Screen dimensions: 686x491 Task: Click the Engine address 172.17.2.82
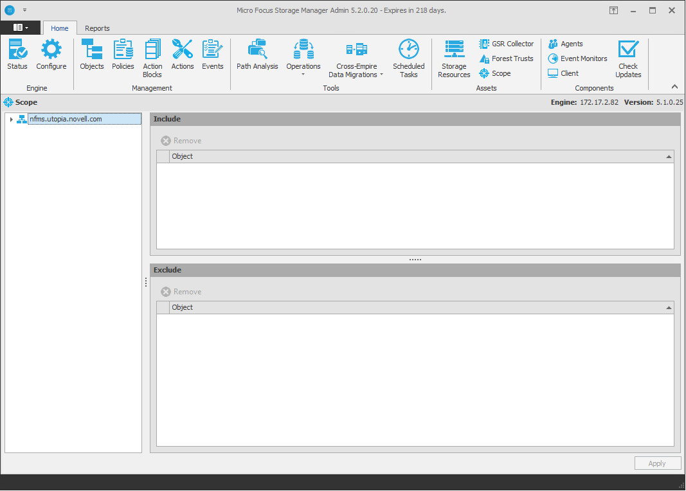(599, 102)
